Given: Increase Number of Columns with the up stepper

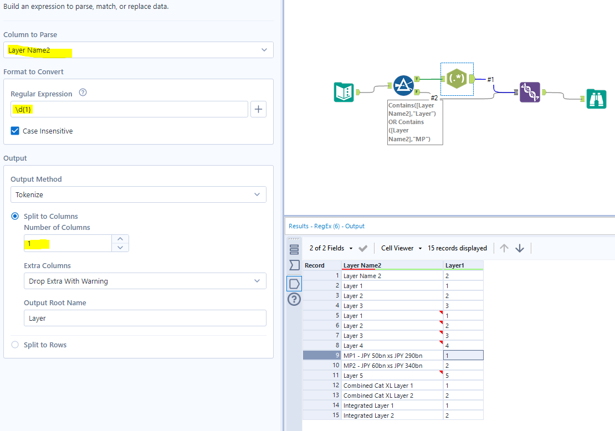Looking at the screenshot, I should coord(120,239).
